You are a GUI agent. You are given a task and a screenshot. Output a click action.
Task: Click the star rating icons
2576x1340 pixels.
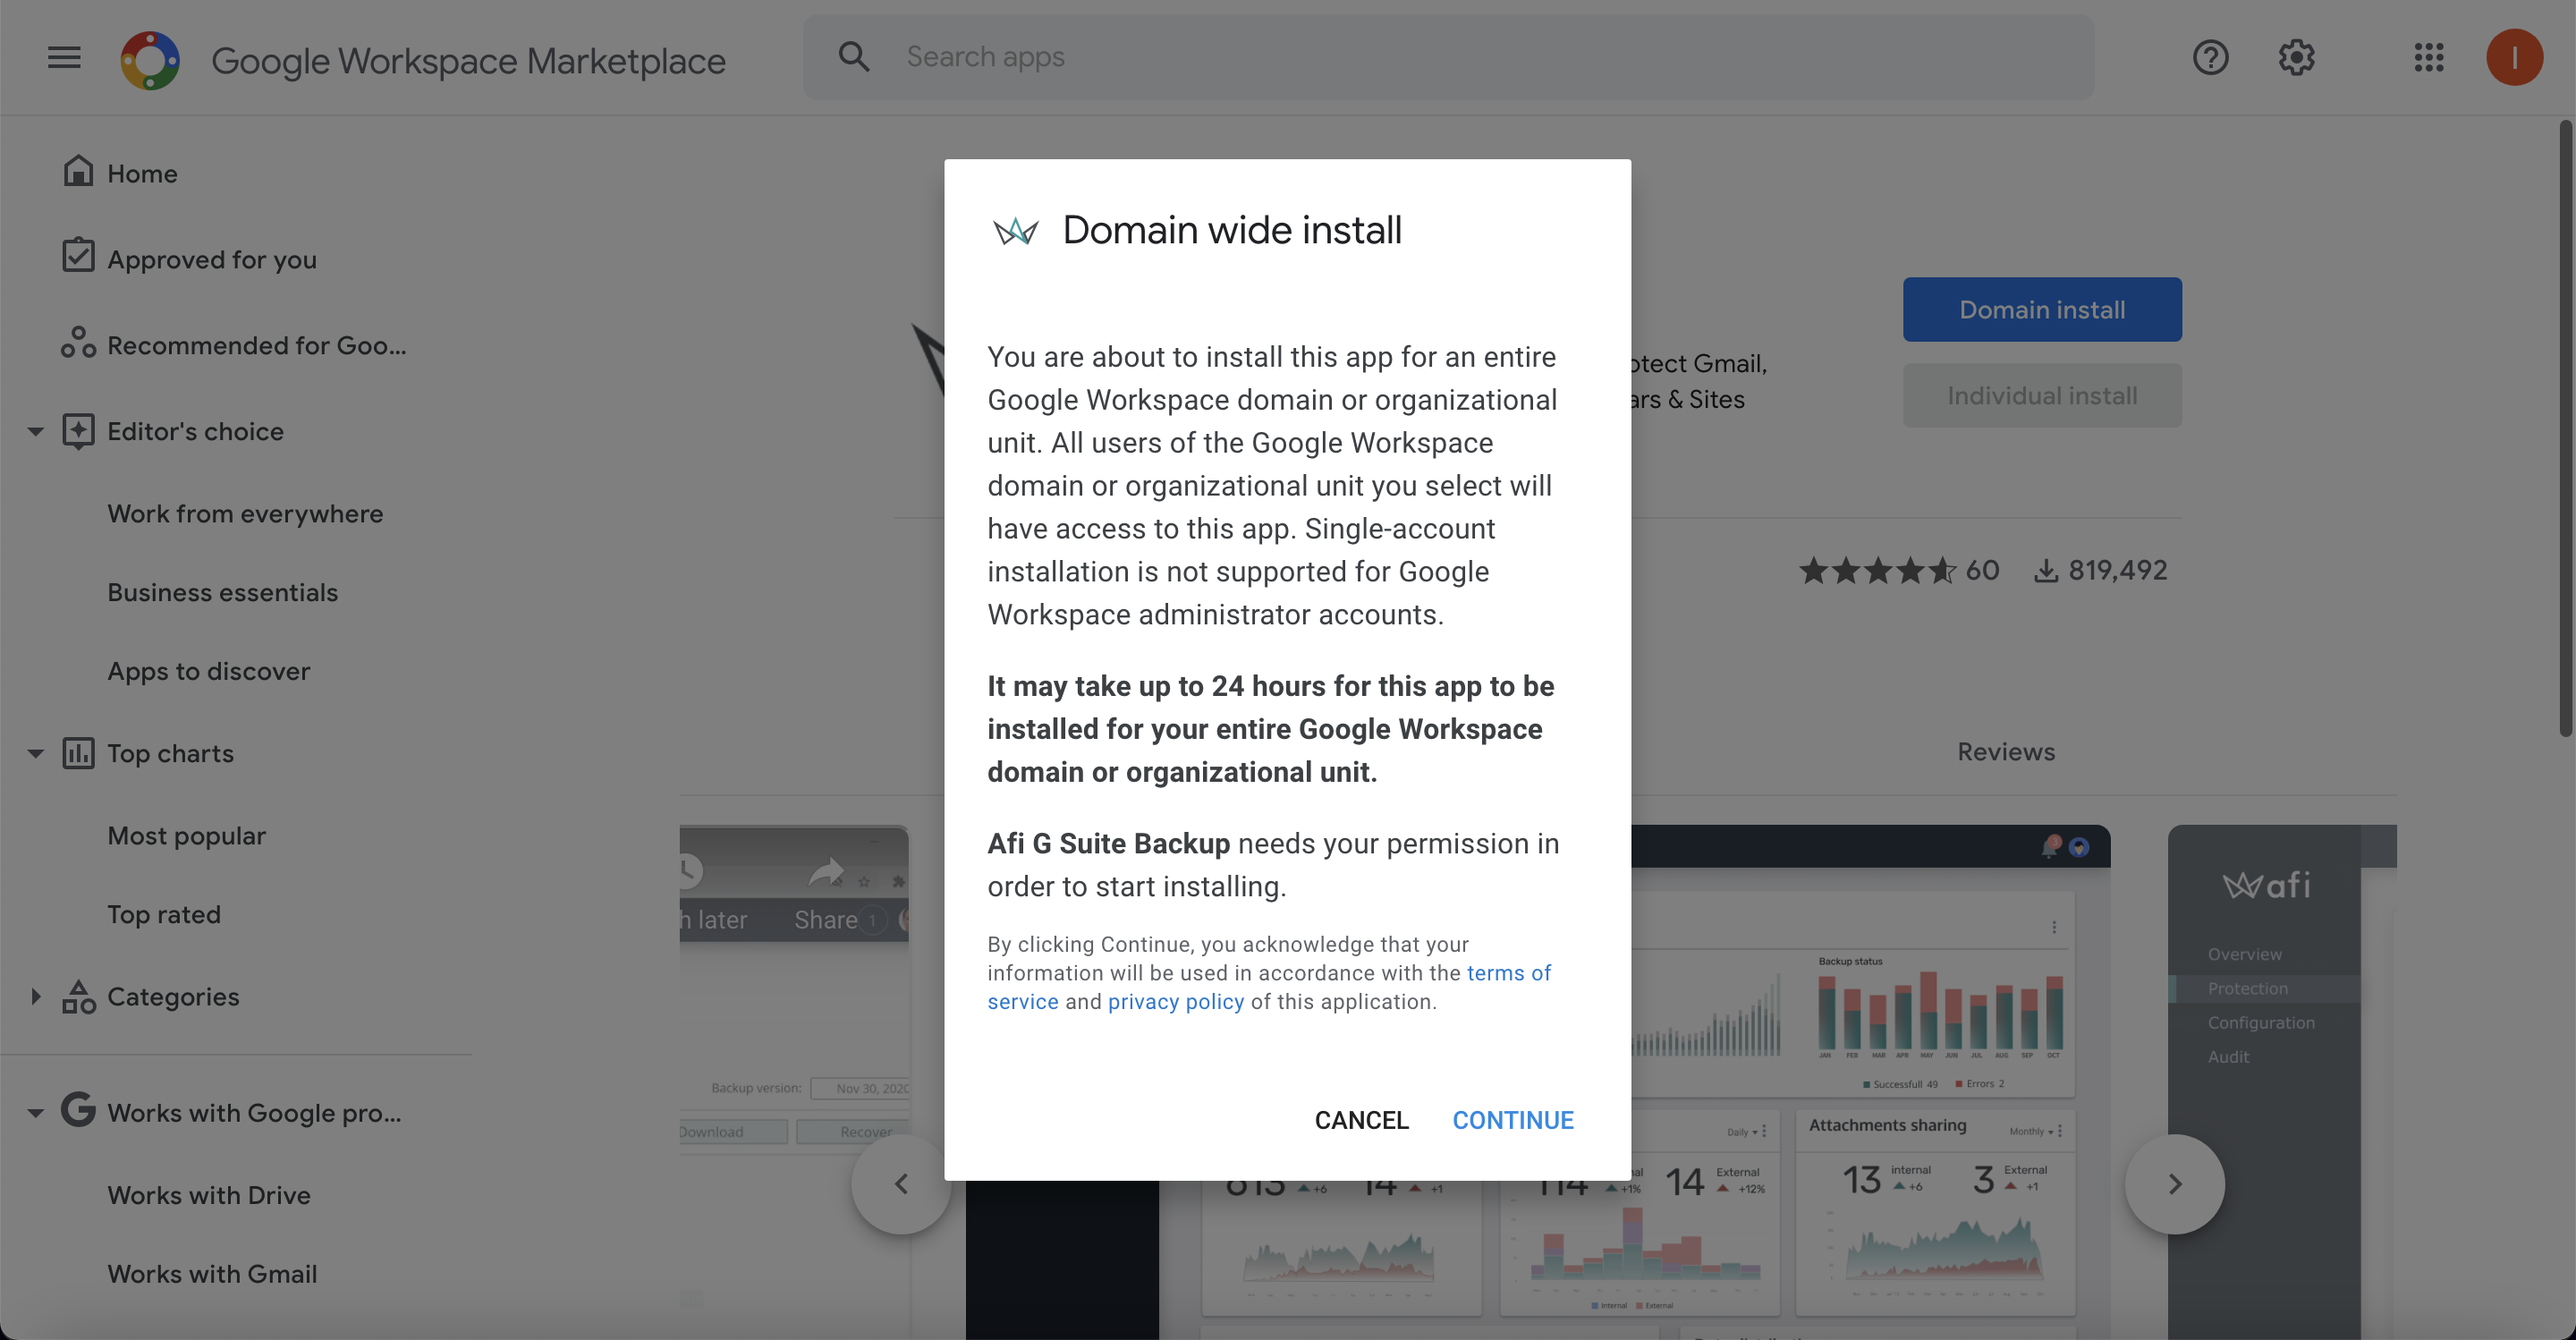coord(1877,570)
